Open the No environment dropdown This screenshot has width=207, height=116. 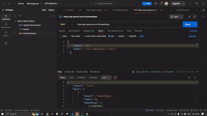pos(187,10)
